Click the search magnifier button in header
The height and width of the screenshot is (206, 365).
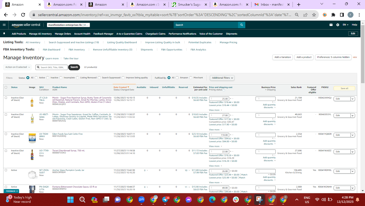click(242, 25)
